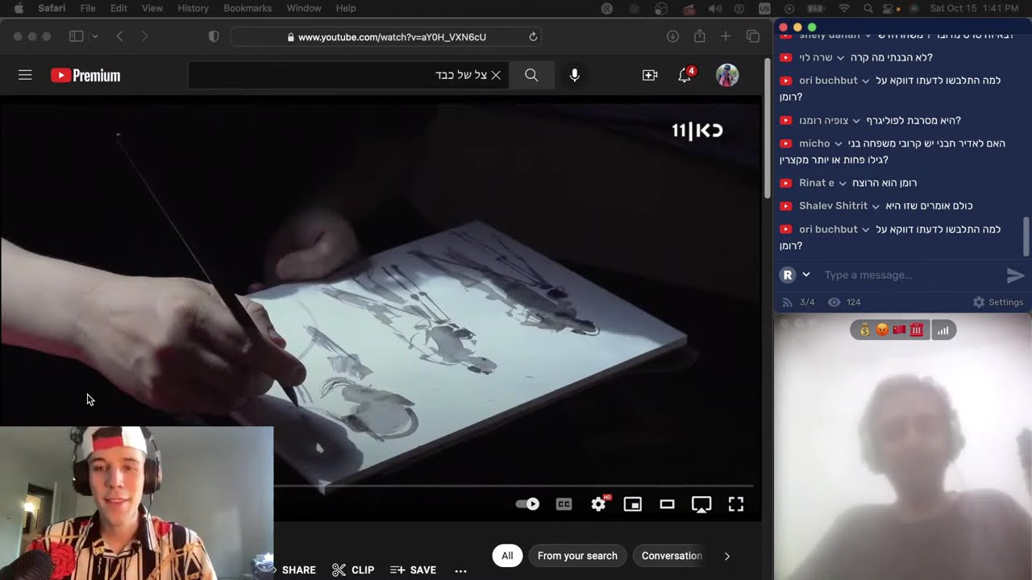Go forward in Safari history
Image resolution: width=1032 pixels, height=580 pixels.
(145, 36)
